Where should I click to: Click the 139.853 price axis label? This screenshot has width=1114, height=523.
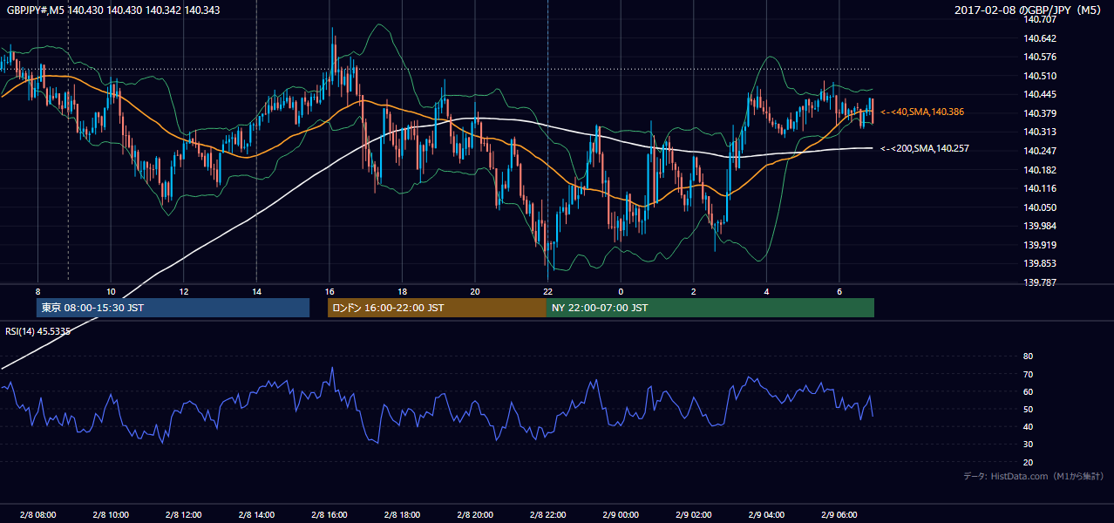click(x=1040, y=263)
